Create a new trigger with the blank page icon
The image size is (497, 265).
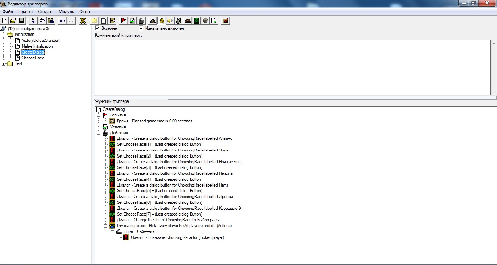pyautogui.click(x=103, y=21)
